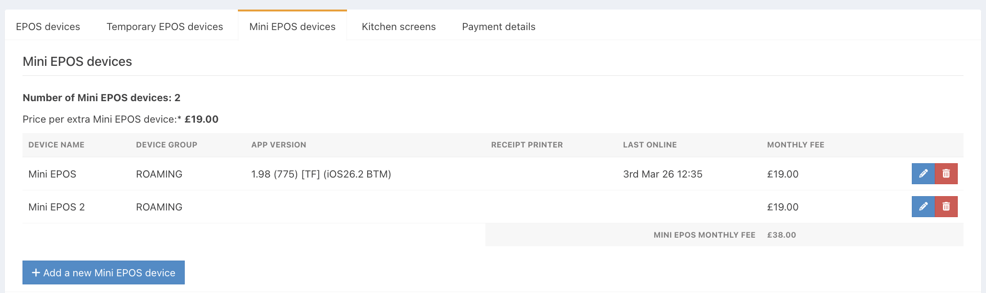Screen dimensions: 986x293
Task: Click the Device Name column header
Action: [56, 145]
